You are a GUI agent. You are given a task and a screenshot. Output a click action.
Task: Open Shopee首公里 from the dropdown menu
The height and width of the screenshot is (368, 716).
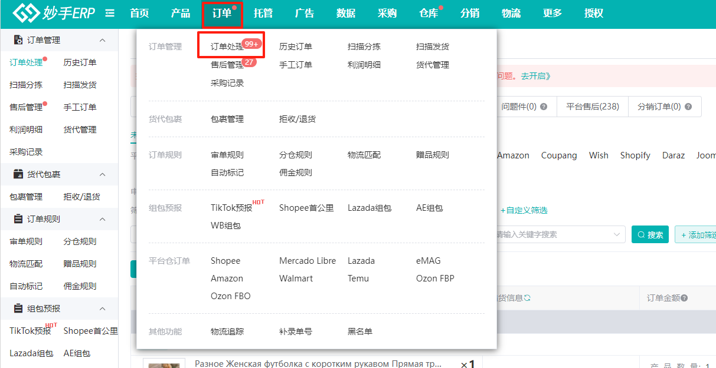[x=306, y=208]
